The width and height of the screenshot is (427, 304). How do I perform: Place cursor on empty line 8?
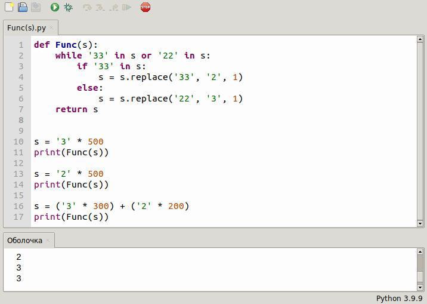(119, 120)
